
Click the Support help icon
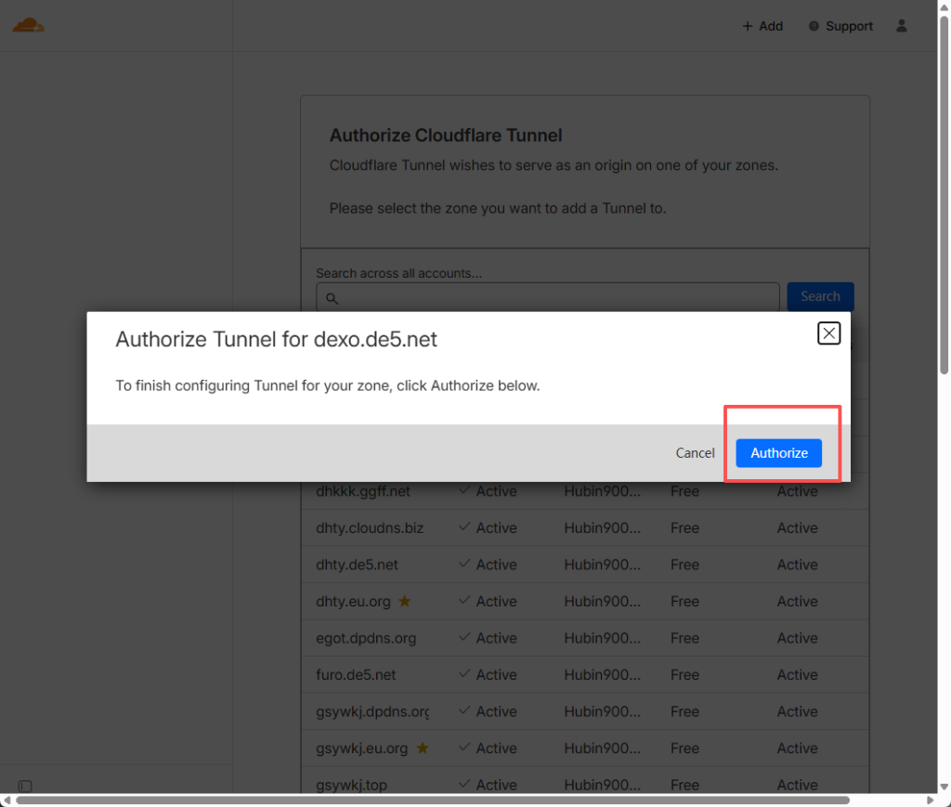point(814,26)
